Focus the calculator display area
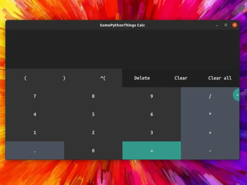Image resolution: width=247 pixels, height=185 pixels. pos(122,49)
